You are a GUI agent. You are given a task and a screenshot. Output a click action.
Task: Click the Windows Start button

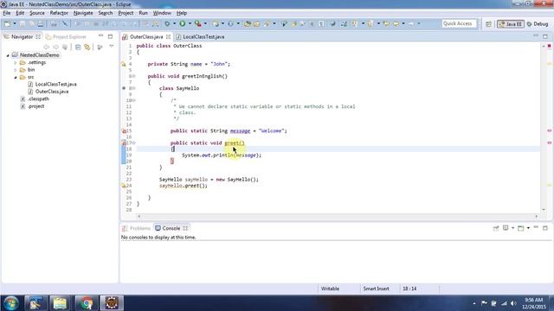11,303
